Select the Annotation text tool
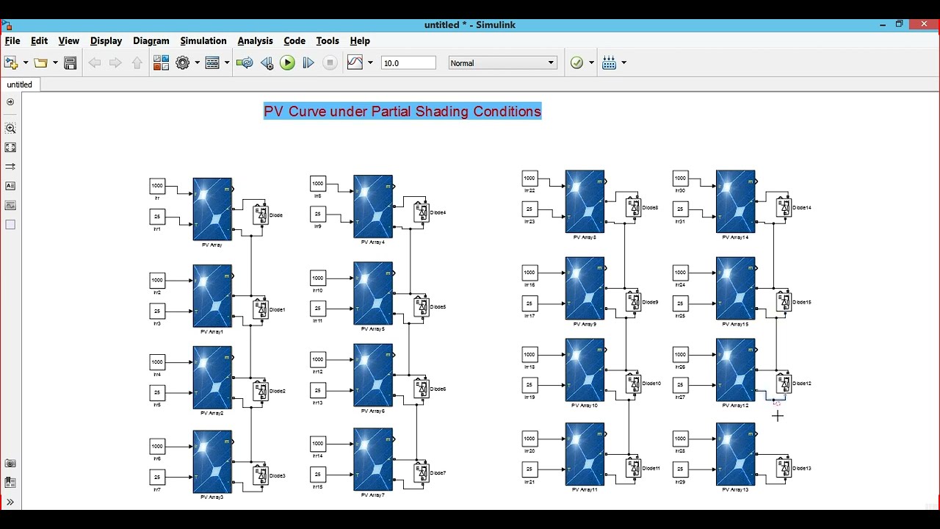This screenshot has width=940, height=529. [10, 186]
